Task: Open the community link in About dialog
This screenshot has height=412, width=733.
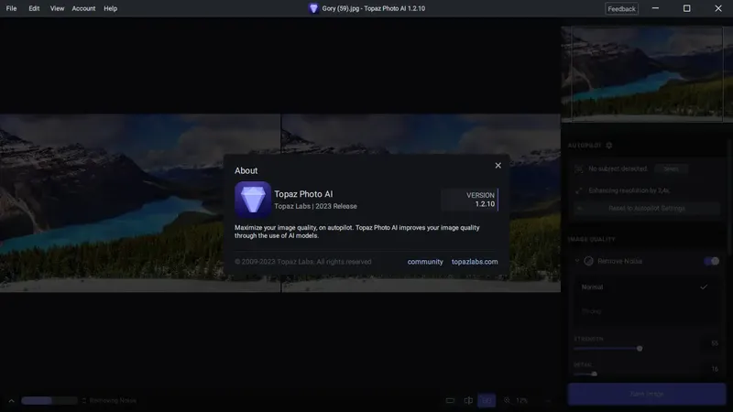Action: point(425,262)
